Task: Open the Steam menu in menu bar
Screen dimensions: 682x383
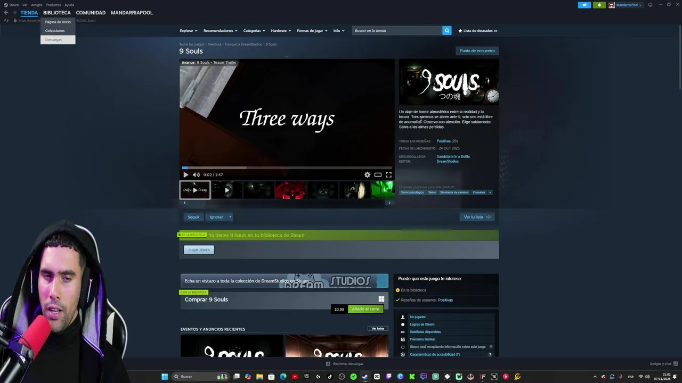Action: point(11,5)
